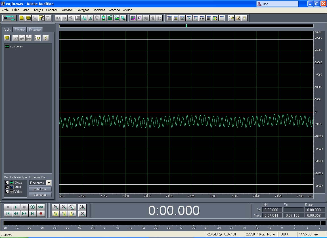Select cojin.wav in the file list
The height and width of the screenshot is (238, 327).
click(x=16, y=46)
